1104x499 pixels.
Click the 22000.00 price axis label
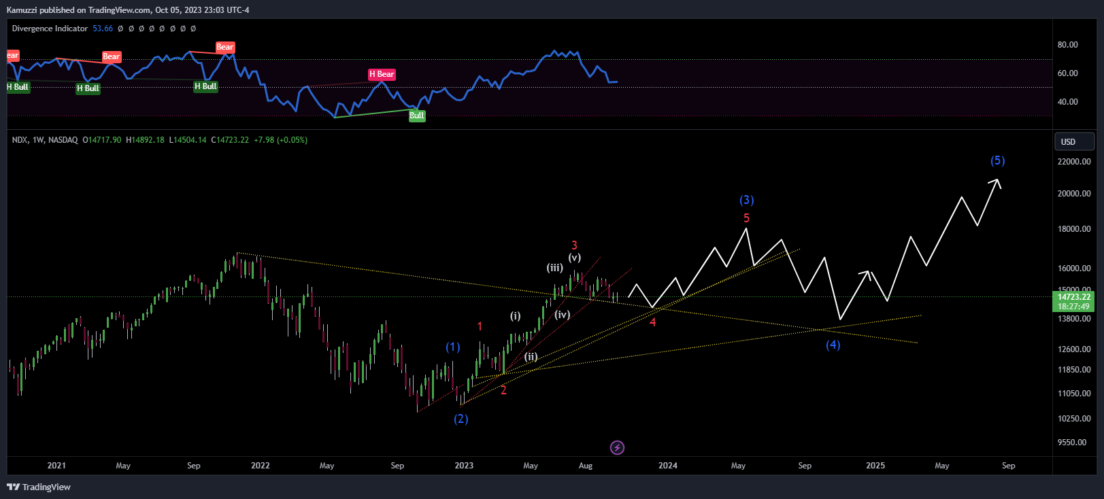1074,162
